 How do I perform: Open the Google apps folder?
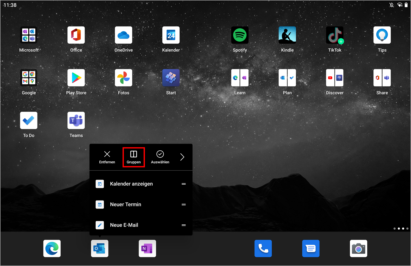[29, 78]
